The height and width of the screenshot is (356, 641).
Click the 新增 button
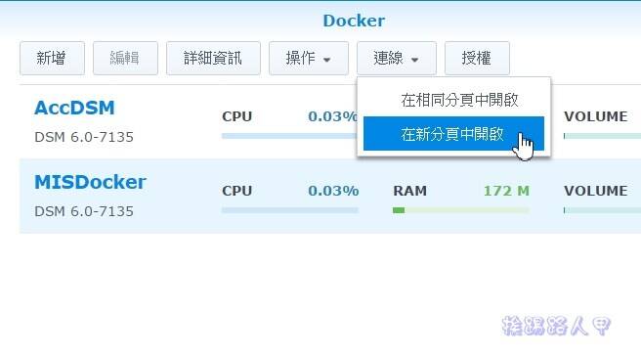(52, 58)
